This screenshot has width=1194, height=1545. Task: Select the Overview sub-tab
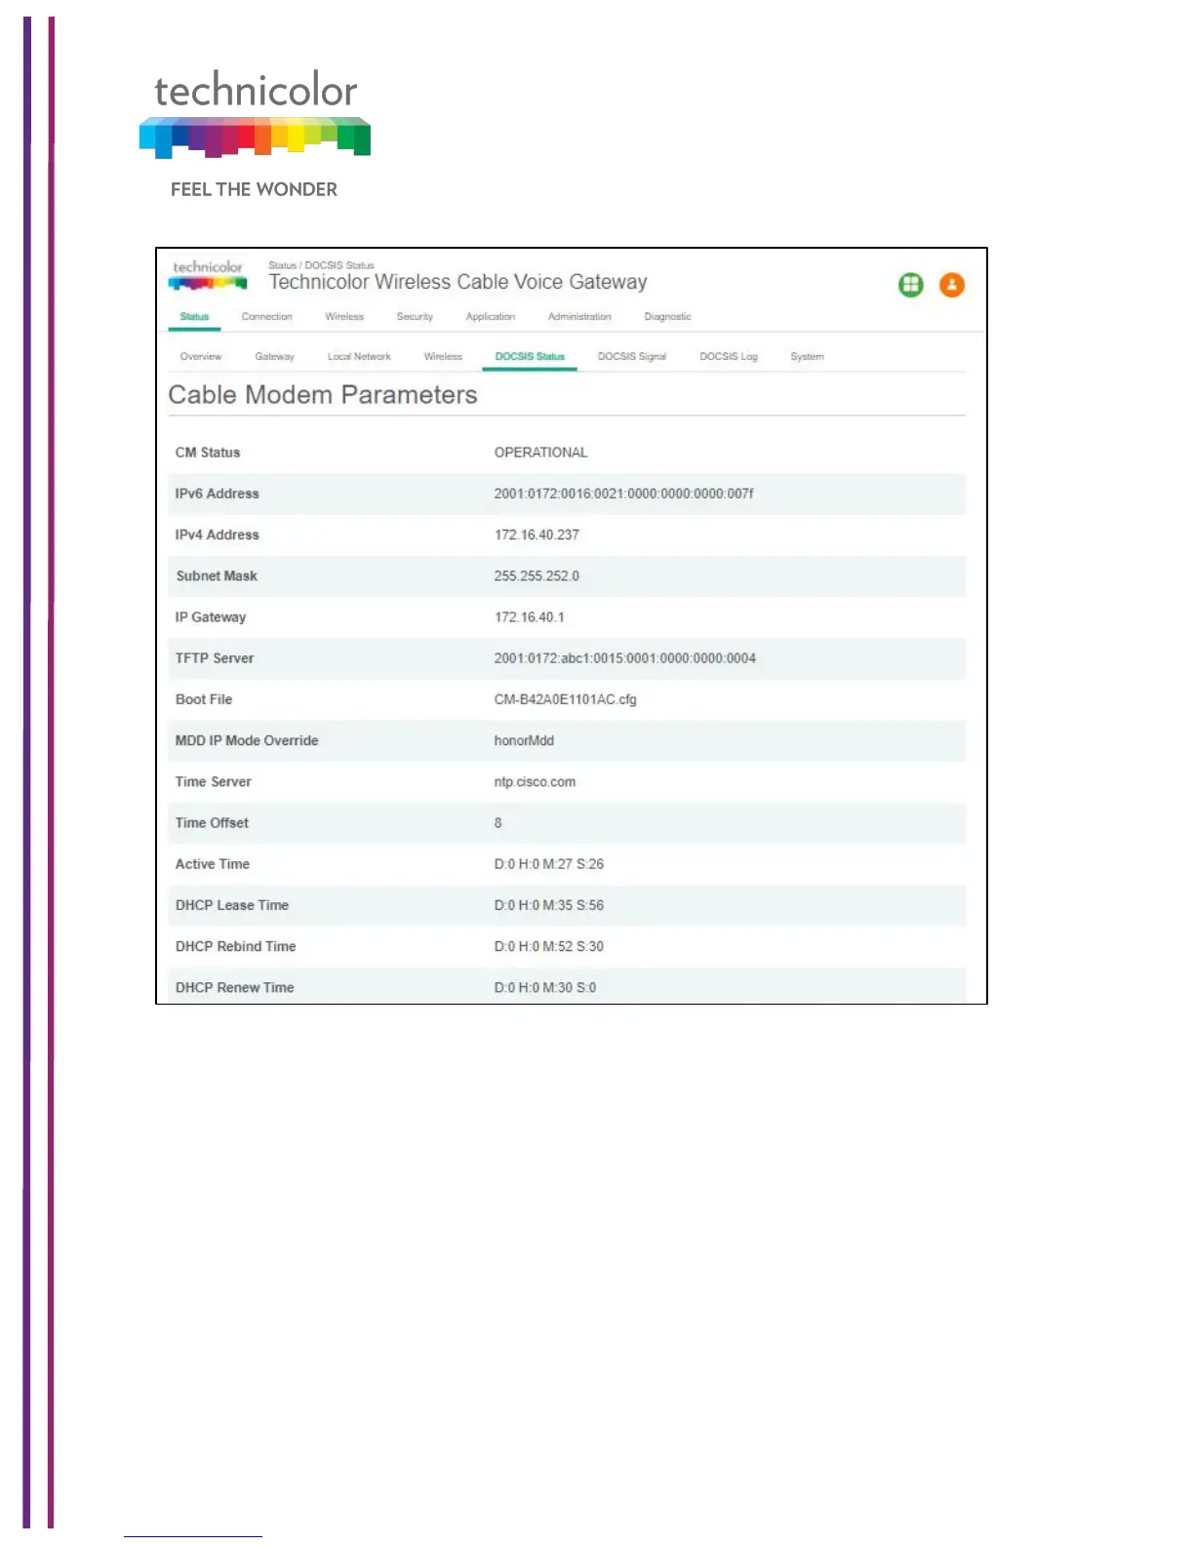(x=201, y=357)
